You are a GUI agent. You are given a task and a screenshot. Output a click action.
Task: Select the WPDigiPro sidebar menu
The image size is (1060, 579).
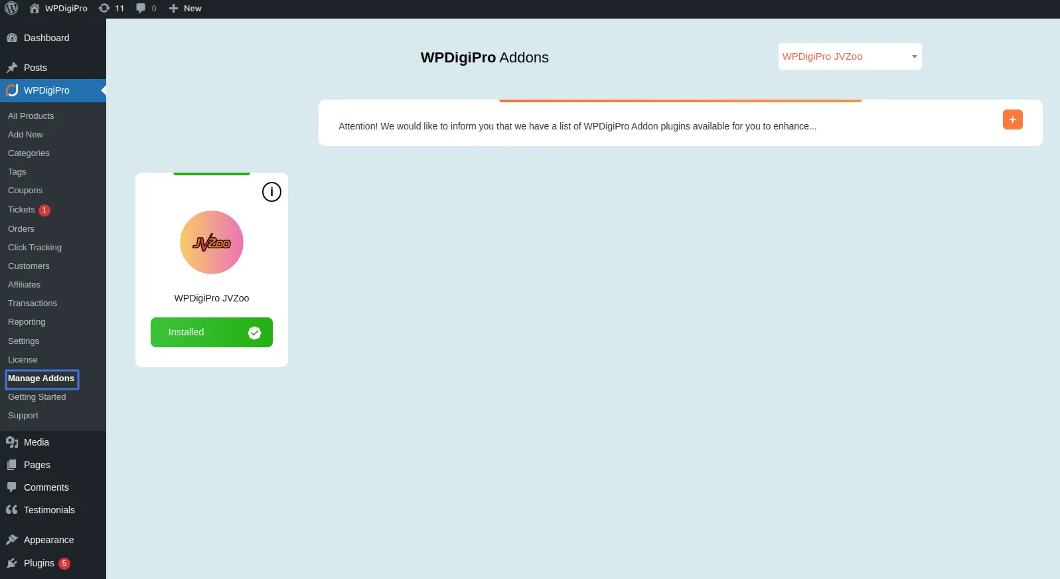(53, 90)
